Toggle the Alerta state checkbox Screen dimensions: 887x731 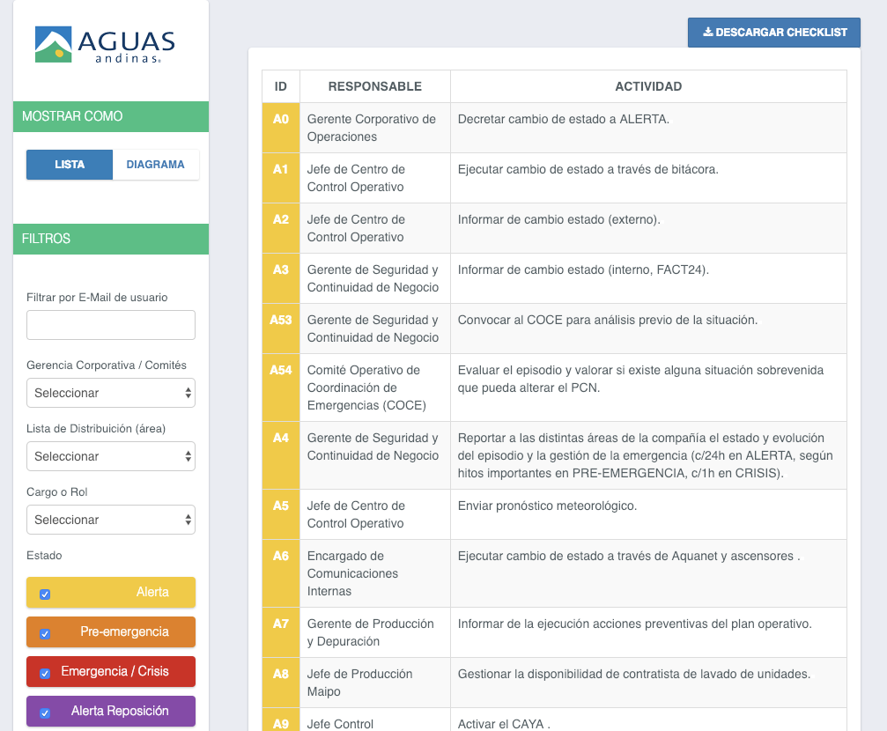45,594
